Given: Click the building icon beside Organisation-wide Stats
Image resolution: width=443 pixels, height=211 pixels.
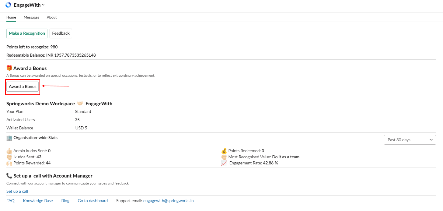Looking at the screenshot, I should 9,138.
